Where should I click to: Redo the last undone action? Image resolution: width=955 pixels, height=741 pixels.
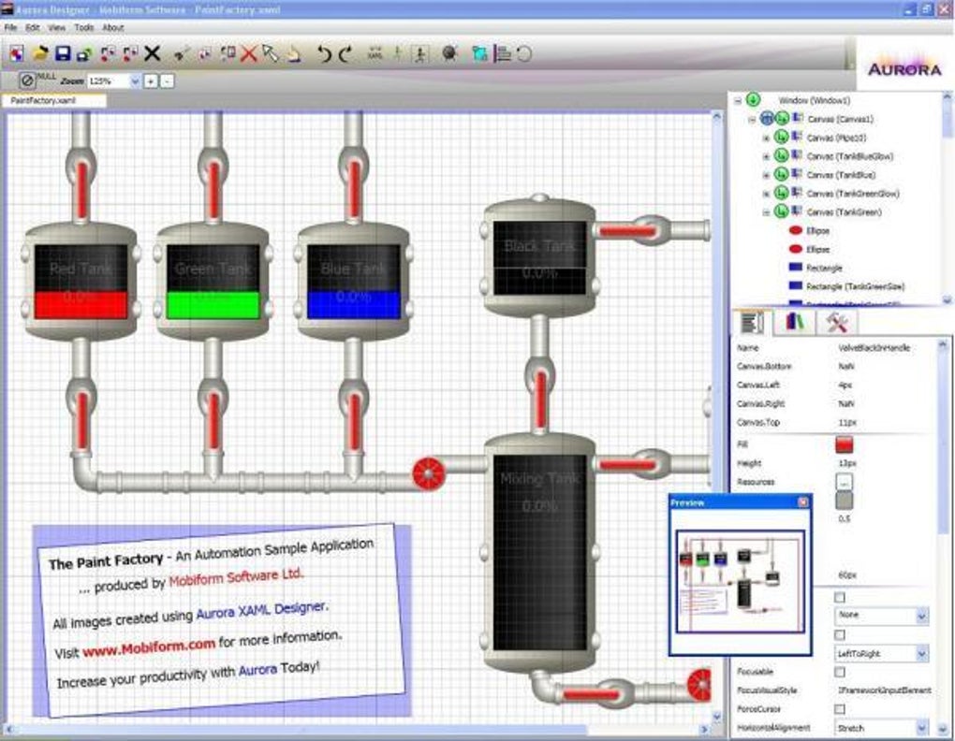(345, 54)
